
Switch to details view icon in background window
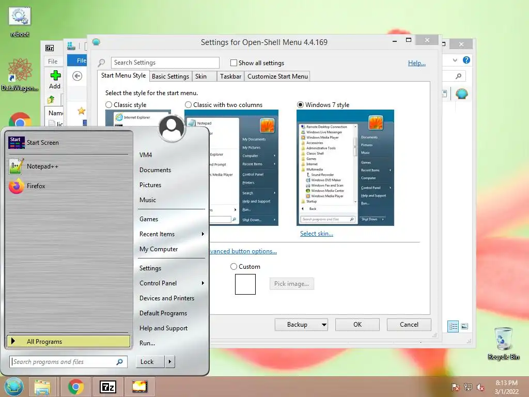tap(453, 326)
